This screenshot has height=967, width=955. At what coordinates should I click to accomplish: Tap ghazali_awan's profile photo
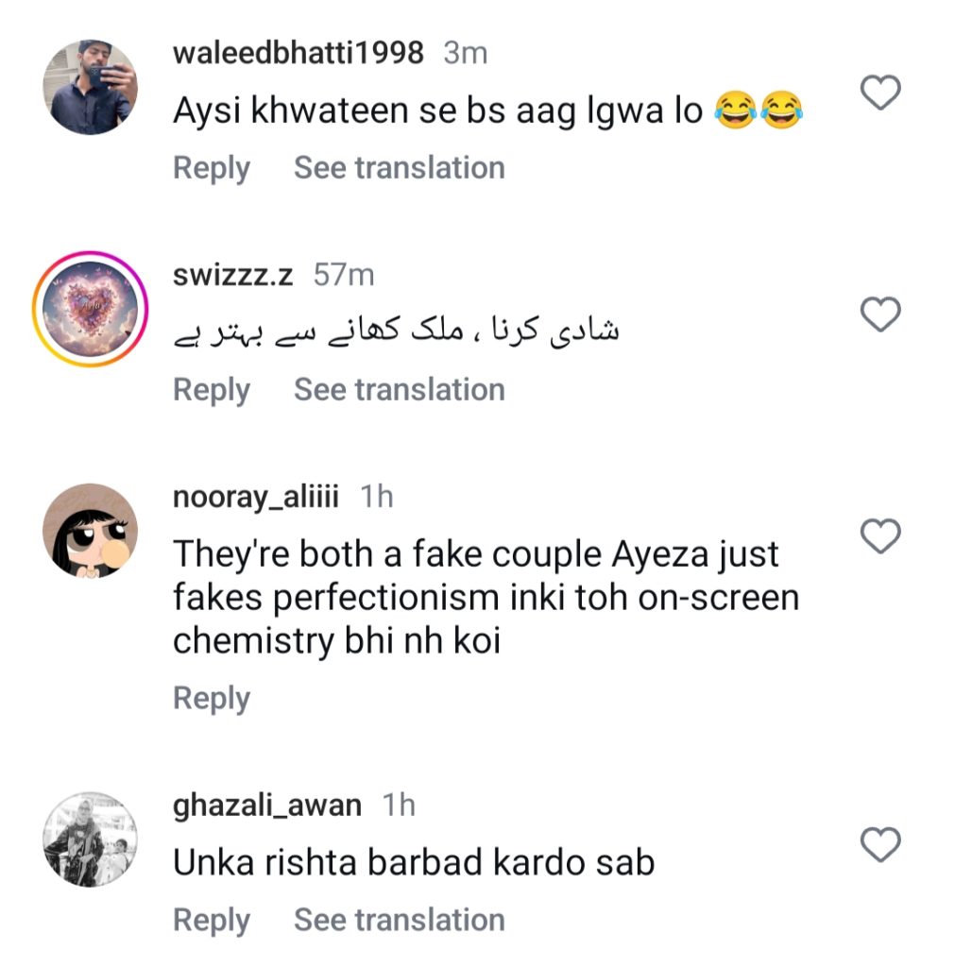pyautogui.click(x=91, y=839)
